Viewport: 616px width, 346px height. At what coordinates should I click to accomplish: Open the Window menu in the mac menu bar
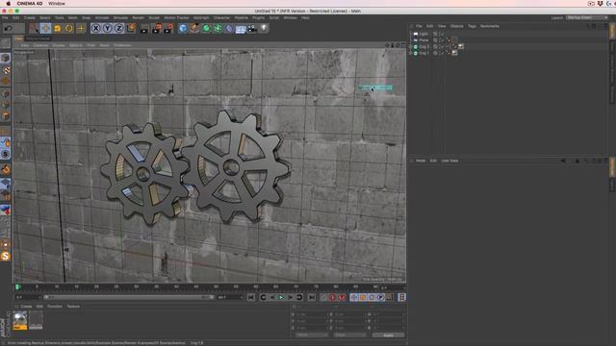(x=57, y=4)
